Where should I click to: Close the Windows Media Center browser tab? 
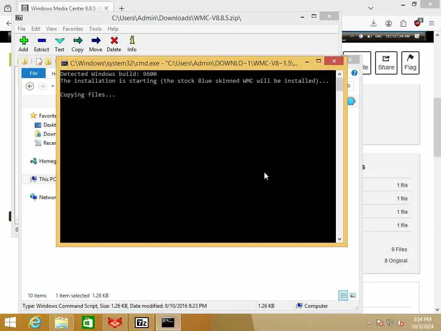(x=106, y=9)
